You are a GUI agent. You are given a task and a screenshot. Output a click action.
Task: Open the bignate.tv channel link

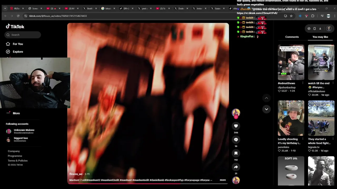coord(314,147)
